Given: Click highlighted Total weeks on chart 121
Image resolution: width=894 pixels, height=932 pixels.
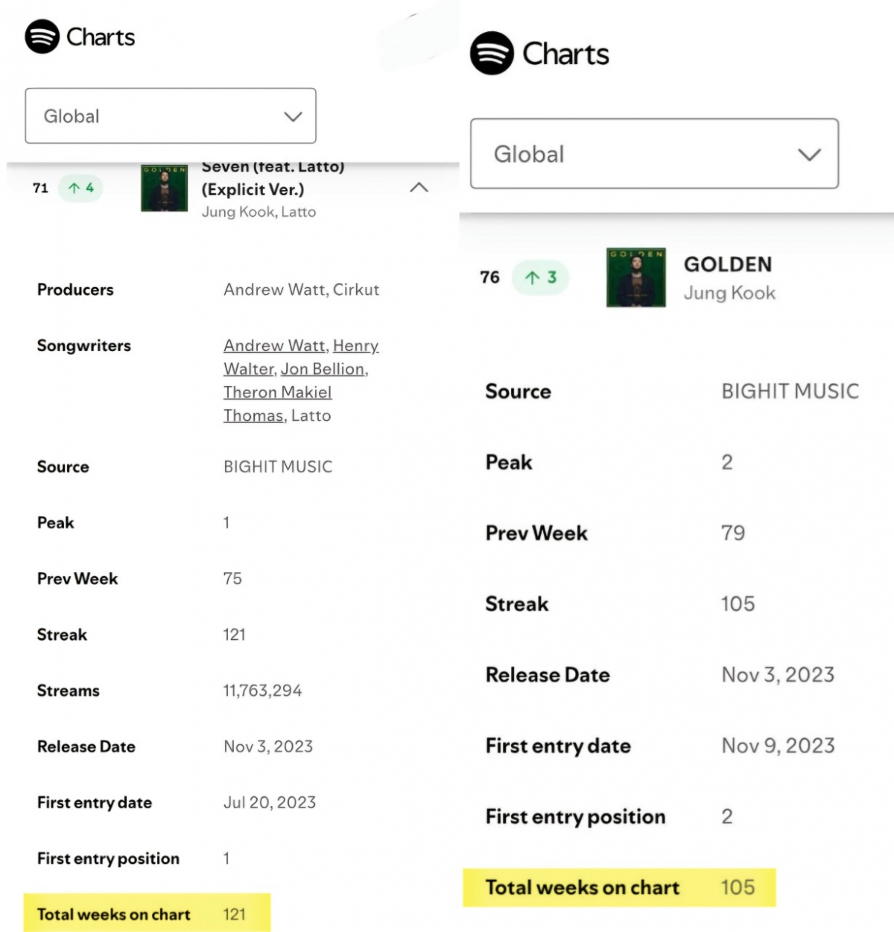Looking at the screenshot, I should click(147, 914).
